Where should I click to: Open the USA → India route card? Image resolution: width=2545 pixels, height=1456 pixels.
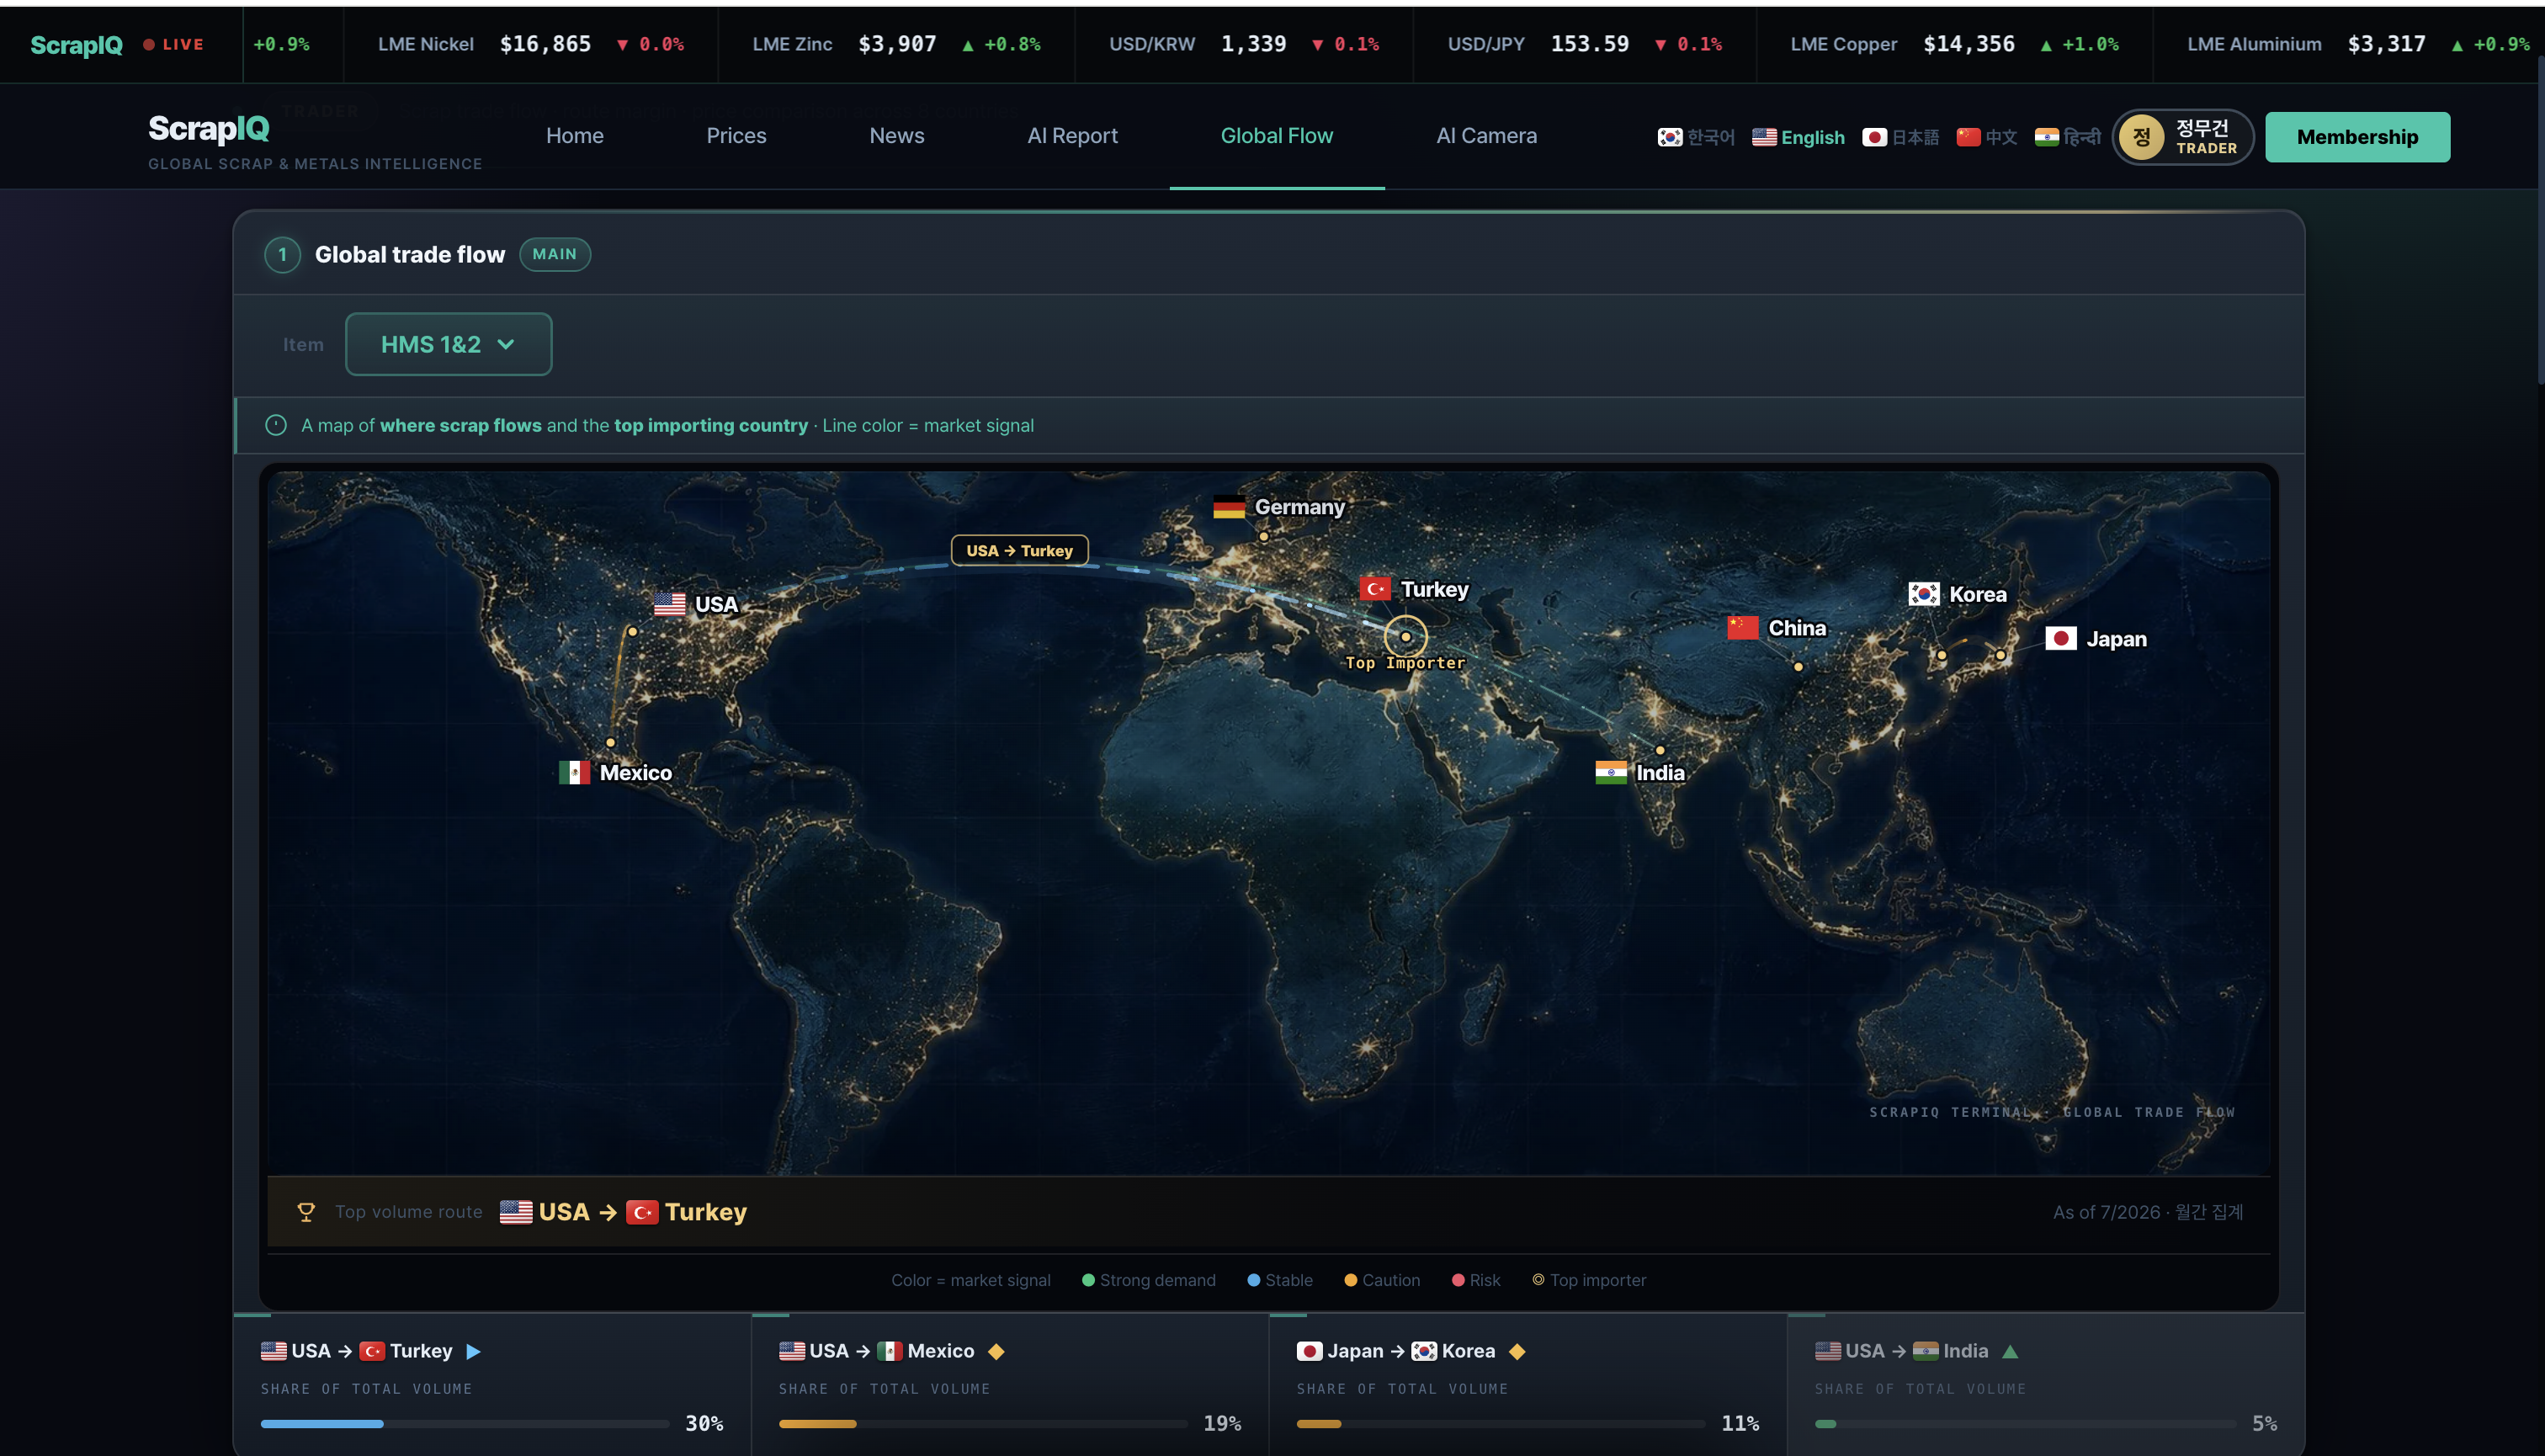2046,1385
